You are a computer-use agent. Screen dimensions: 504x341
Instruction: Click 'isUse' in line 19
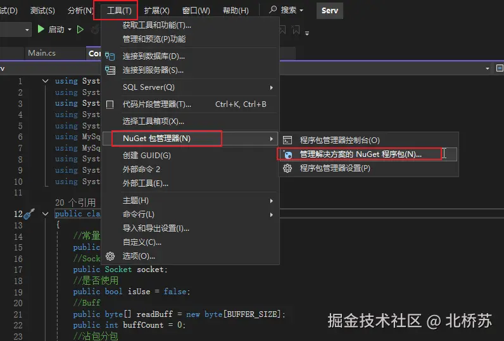(x=139, y=292)
